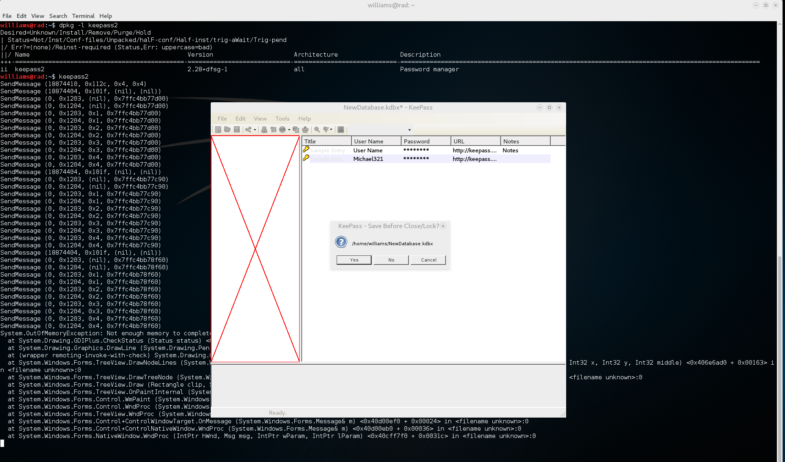Click key icon of Michael321 entry row
Screen dimensions: 785x462
click(x=306, y=158)
